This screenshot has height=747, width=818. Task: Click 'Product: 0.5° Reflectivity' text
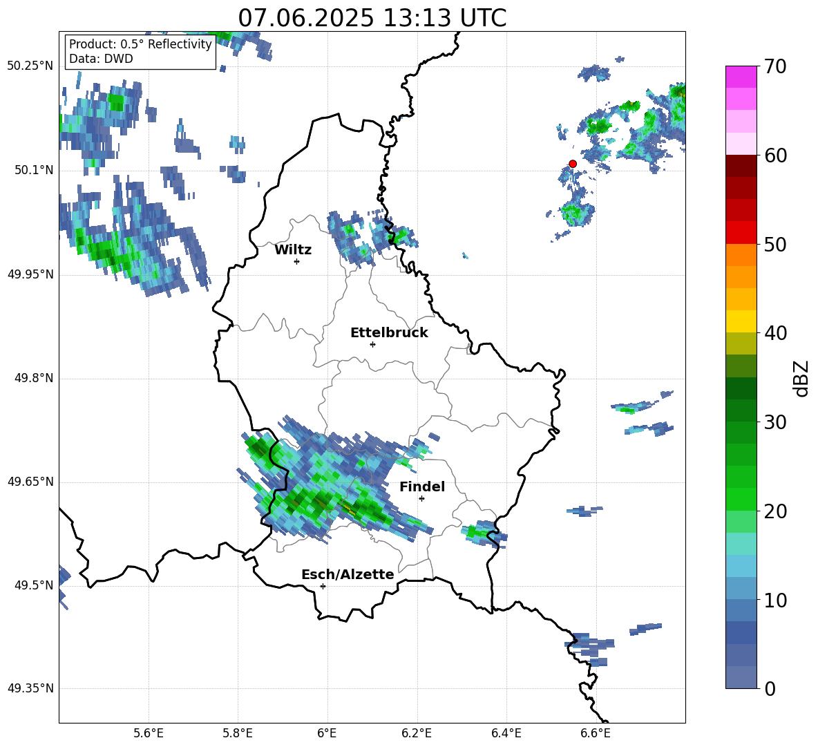coord(140,44)
